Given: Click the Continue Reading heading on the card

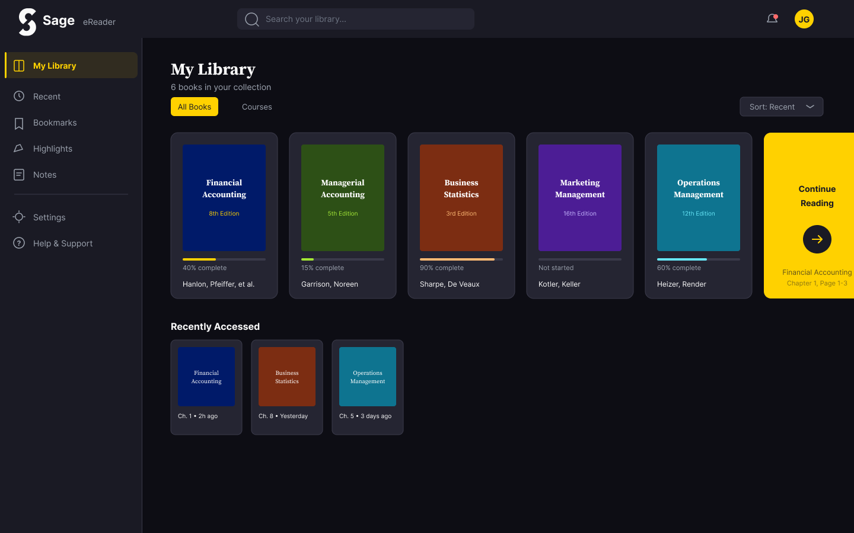Looking at the screenshot, I should tap(817, 196).
